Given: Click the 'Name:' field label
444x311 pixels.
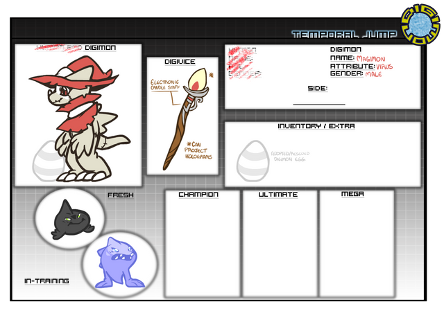Looking at the screenshot, I should click(x=342, y=58).
